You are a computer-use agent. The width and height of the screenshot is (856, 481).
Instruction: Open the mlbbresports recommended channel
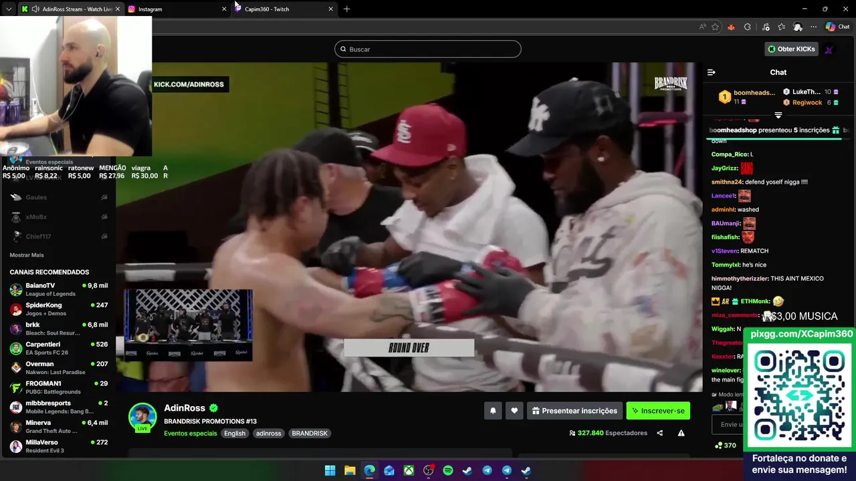tap(59, 407)
